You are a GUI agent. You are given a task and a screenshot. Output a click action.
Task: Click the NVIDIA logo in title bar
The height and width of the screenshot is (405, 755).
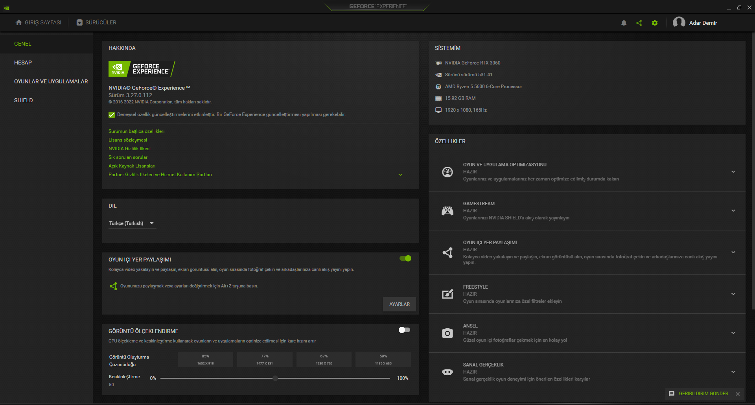pos(7,8)
